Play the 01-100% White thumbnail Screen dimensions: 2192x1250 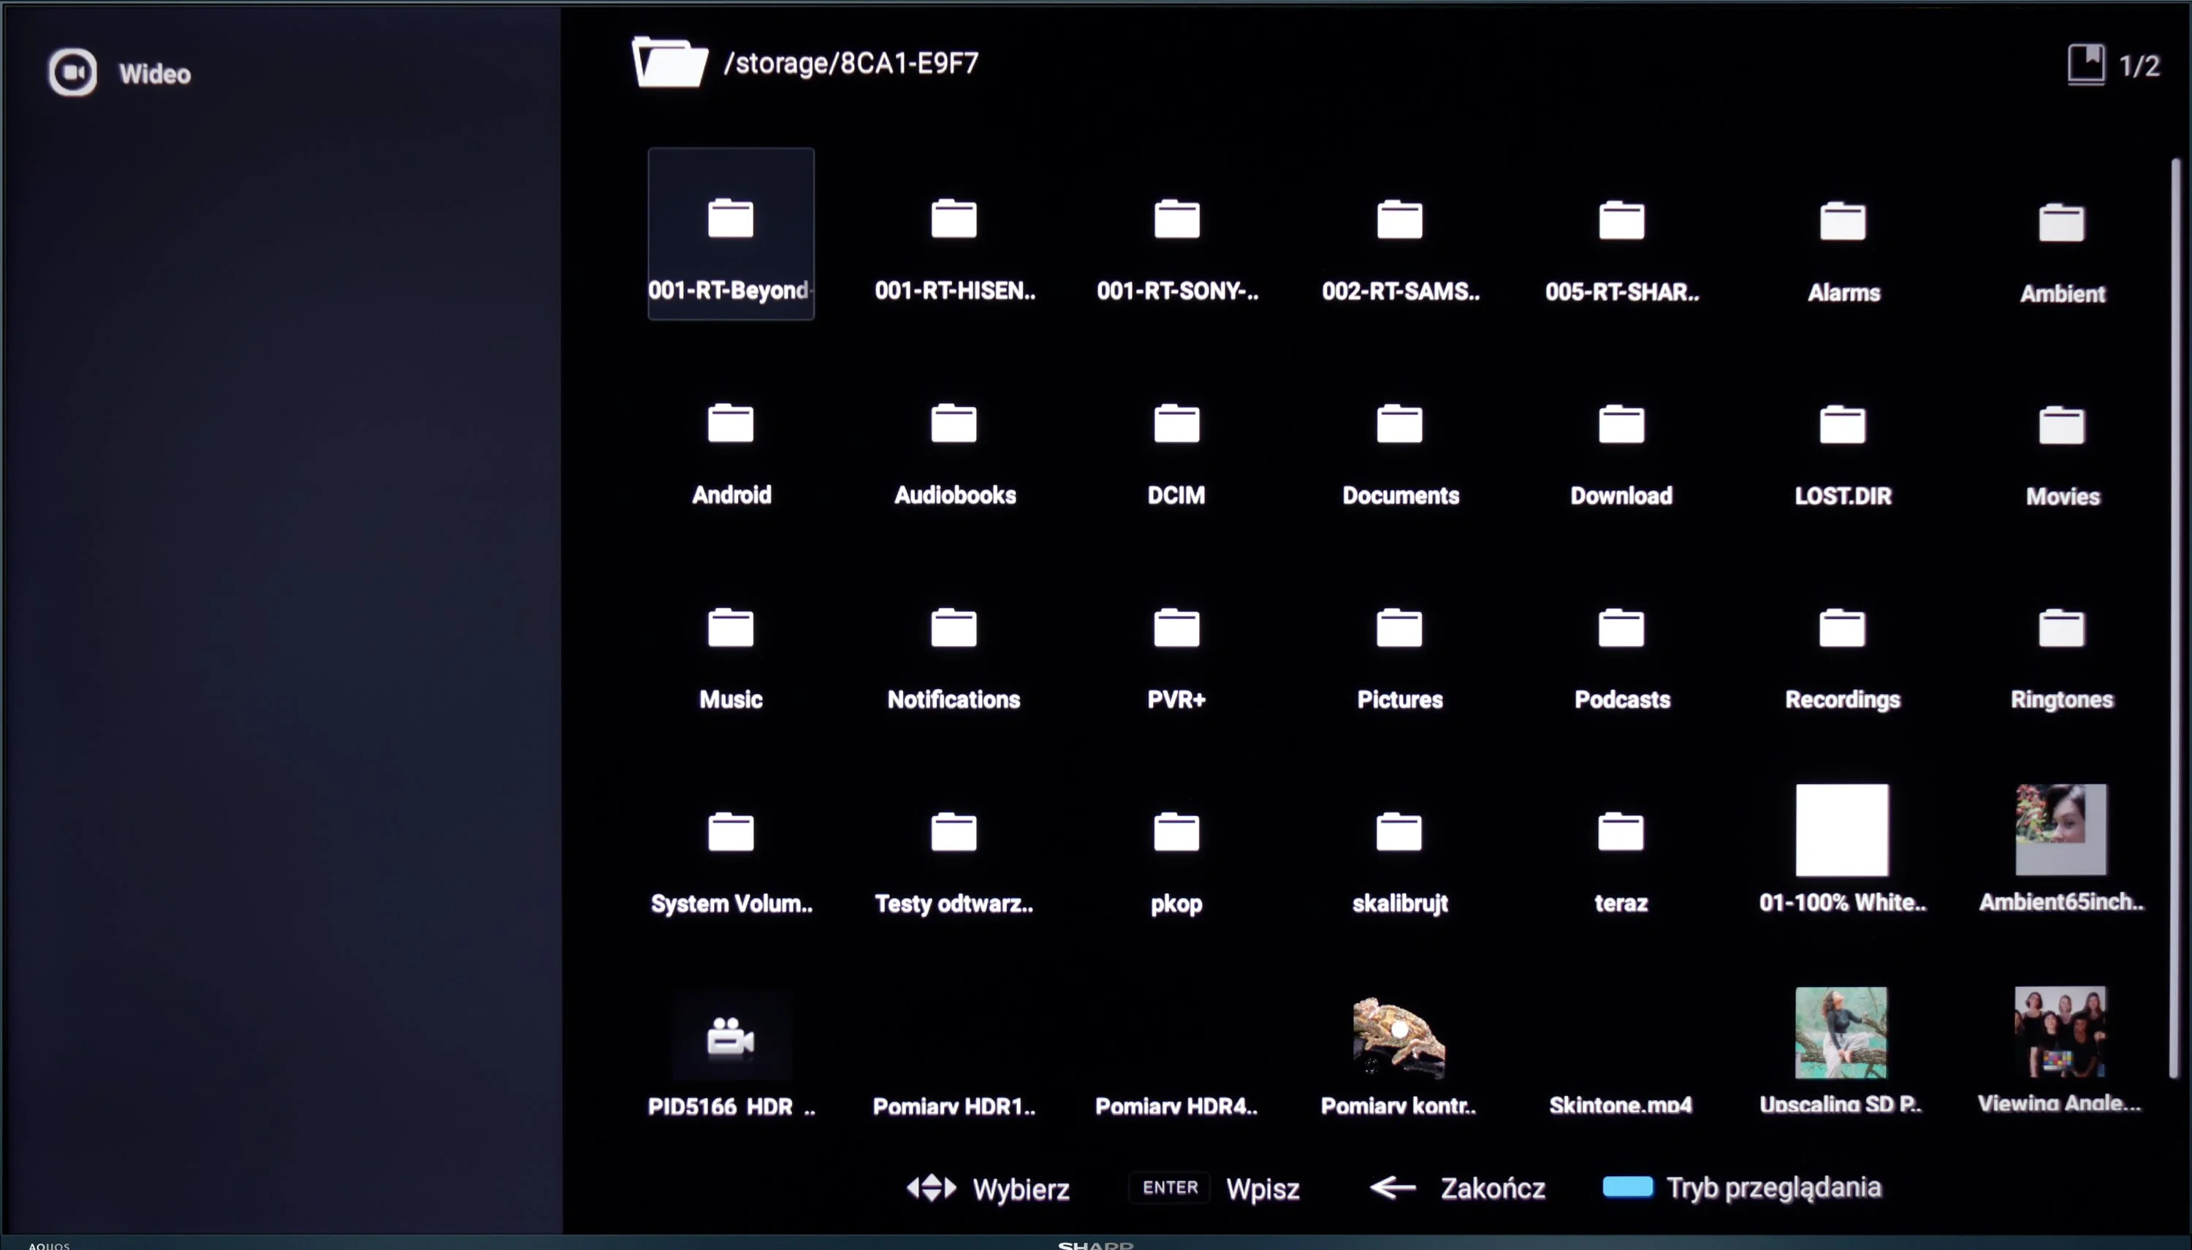[1842, 829]
